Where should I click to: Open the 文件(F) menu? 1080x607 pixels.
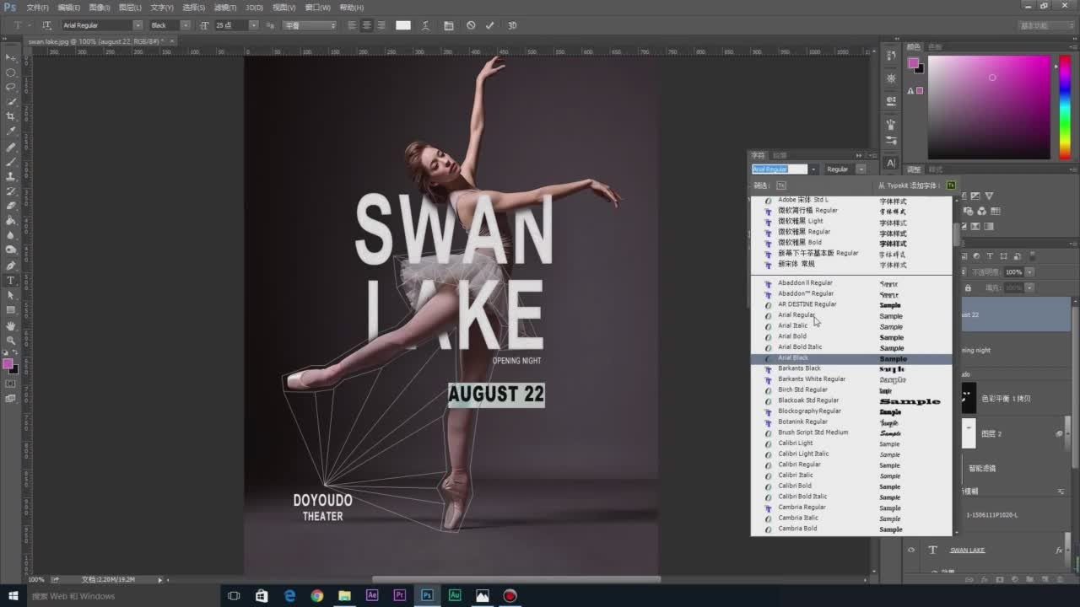[38, 8]
